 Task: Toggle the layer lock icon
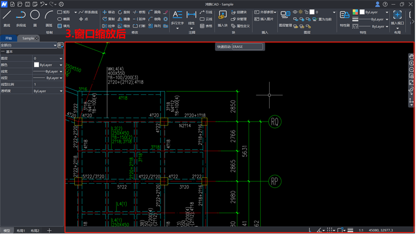[306, 12]
